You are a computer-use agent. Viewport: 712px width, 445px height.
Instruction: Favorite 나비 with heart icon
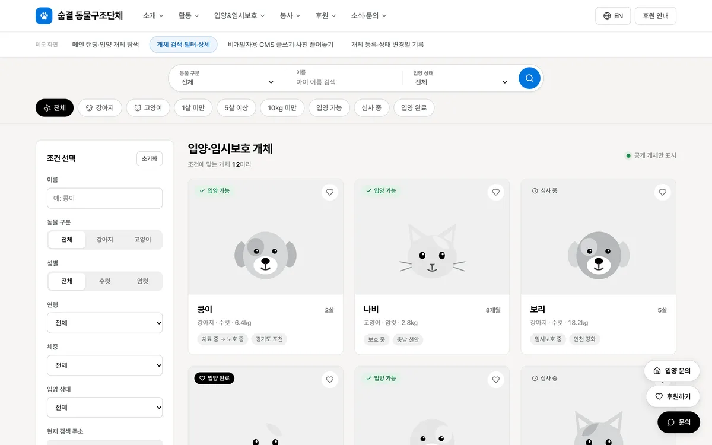[496, 192]
